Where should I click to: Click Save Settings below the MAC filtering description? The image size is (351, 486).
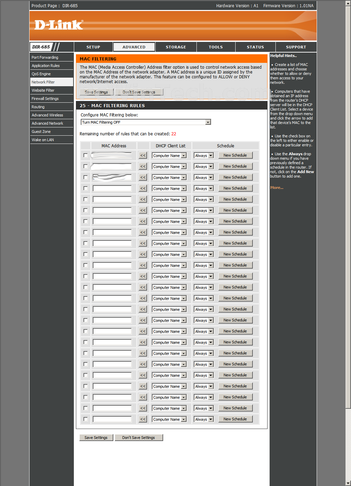click(97, 92)
